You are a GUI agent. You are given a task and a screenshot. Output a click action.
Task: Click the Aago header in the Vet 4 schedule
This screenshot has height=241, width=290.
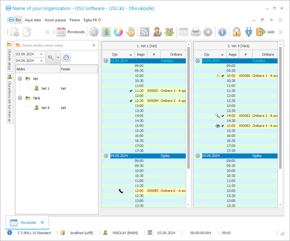(x=233, y=54)
